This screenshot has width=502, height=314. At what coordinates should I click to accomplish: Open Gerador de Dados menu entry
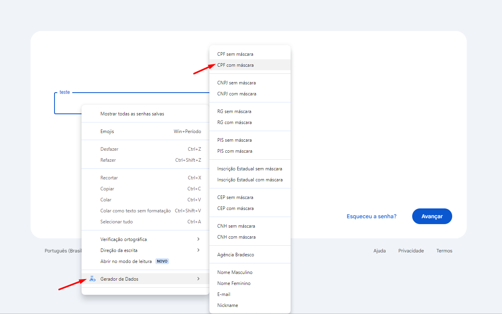point(145,279)
